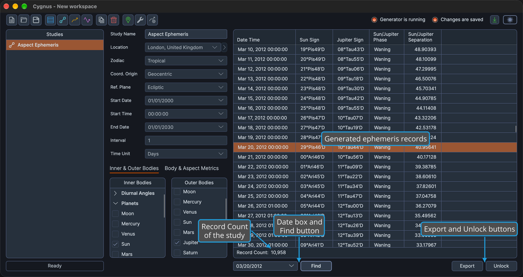Open the Time Unit dropdown
This screenshot has height=277, width=523.
point(186,154)
